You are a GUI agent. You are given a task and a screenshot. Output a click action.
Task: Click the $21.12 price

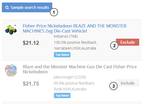(31, 43)
